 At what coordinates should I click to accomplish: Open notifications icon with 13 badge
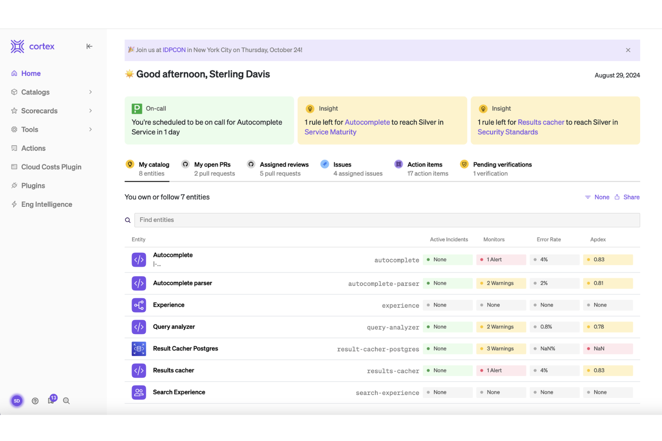[51, 400]
